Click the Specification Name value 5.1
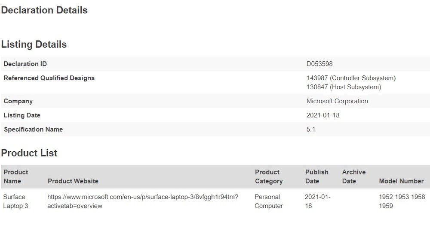Screen dimensions: 430x225 pyautogui.click(x=311, y=129)
